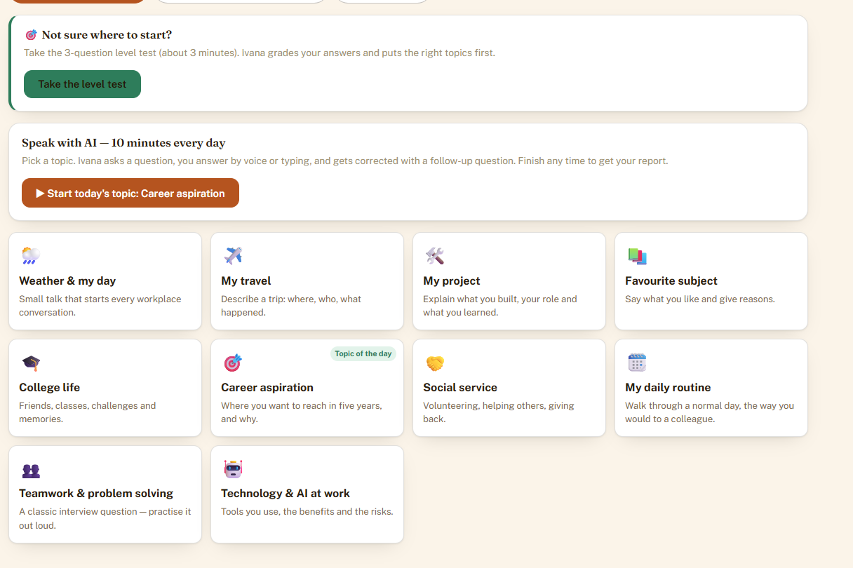The height and width of the screenshot is (568, 853).
Task: Click the Topic of the day badge
Action: click(363, 353)
